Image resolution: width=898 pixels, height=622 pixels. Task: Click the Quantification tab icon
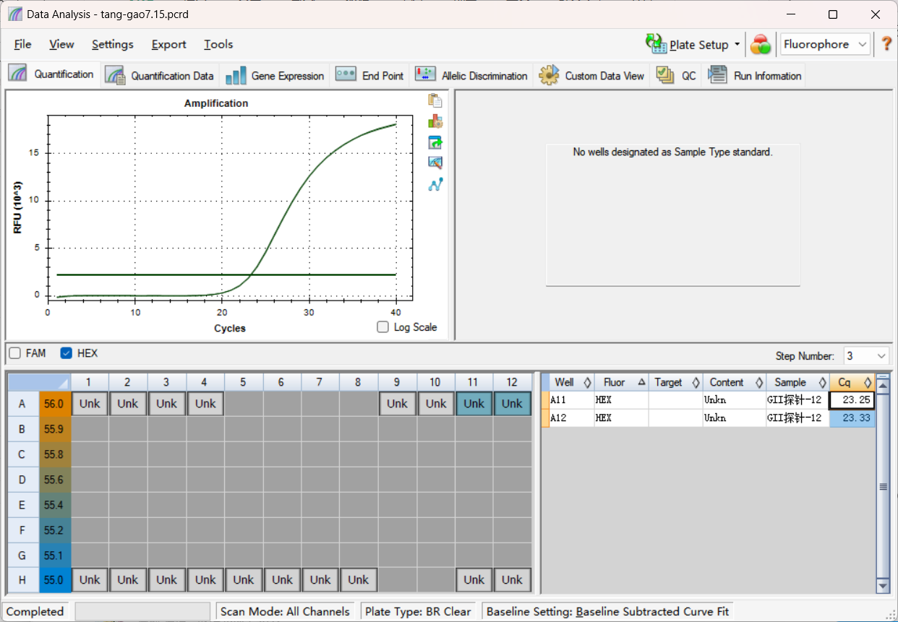pos(19,74)
